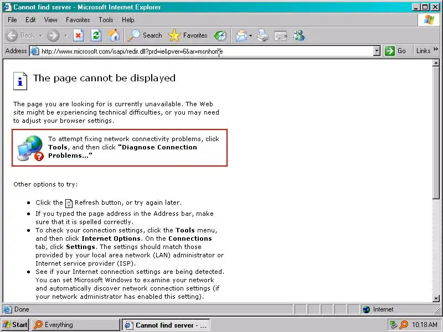
Task: Click the green Go button
Action: click(x=395, y=51)
